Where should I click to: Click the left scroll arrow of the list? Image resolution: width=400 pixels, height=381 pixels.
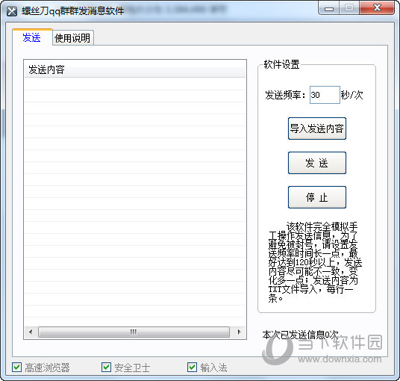[x=31, y=332]
